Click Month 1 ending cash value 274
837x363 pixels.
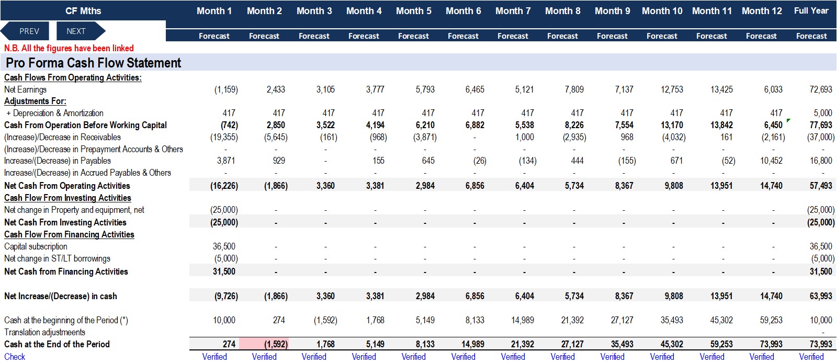(229, 344)
